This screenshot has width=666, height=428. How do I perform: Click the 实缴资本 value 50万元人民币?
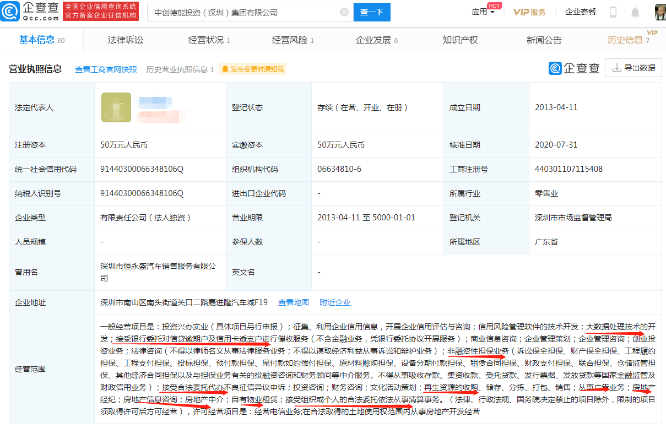click(x=341, y=145)
